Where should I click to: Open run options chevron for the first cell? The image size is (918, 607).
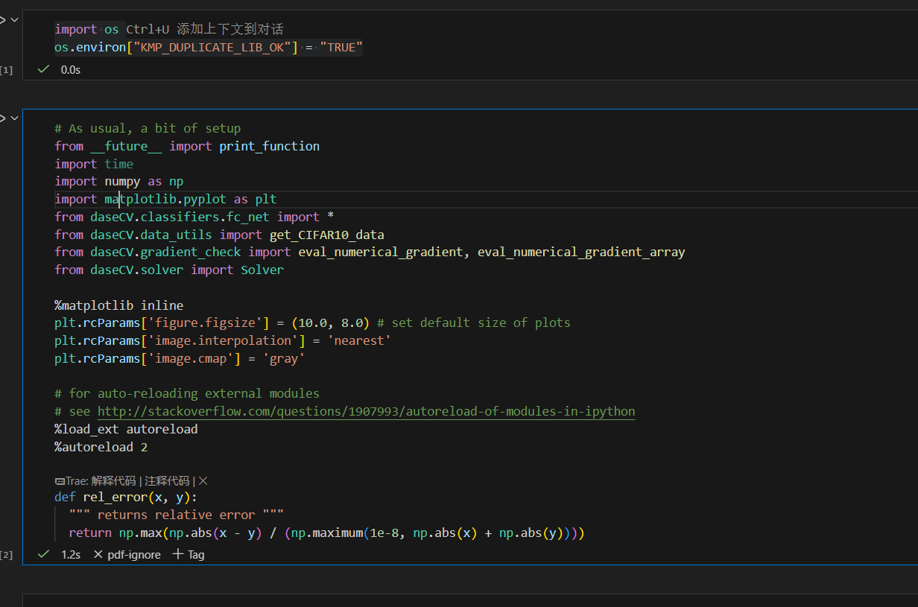[x=14, y=20]
